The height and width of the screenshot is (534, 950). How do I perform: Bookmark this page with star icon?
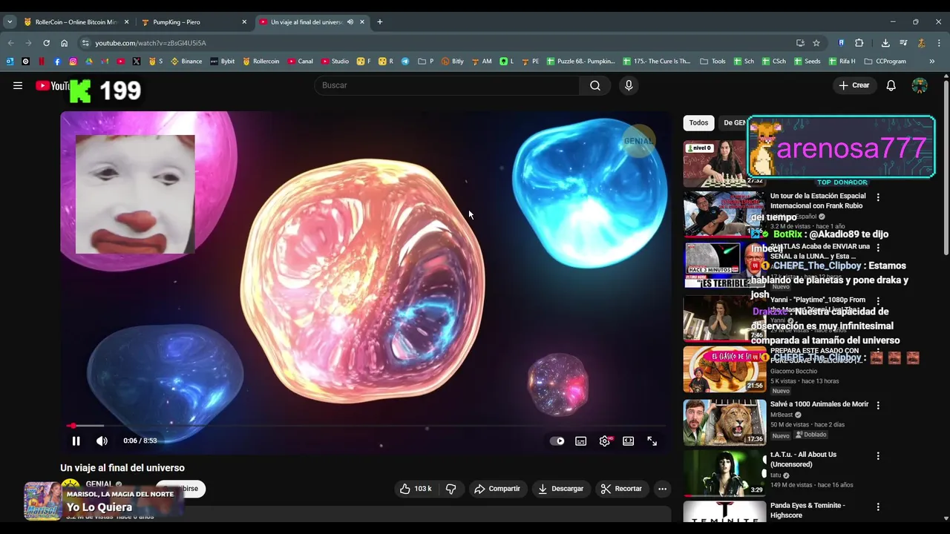(816, 43)
